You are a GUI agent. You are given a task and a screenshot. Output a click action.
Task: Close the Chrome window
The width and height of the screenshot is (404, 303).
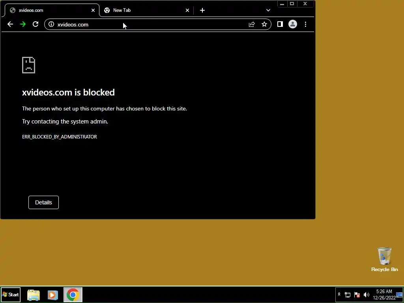pyautogui.click(x=305, y=4)
